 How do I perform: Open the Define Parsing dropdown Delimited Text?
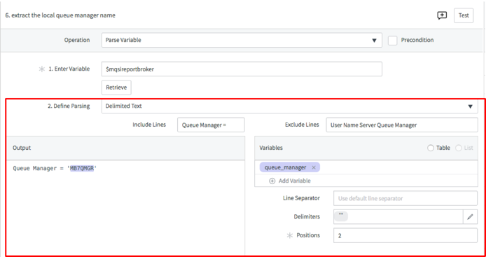tap(289, 106)
